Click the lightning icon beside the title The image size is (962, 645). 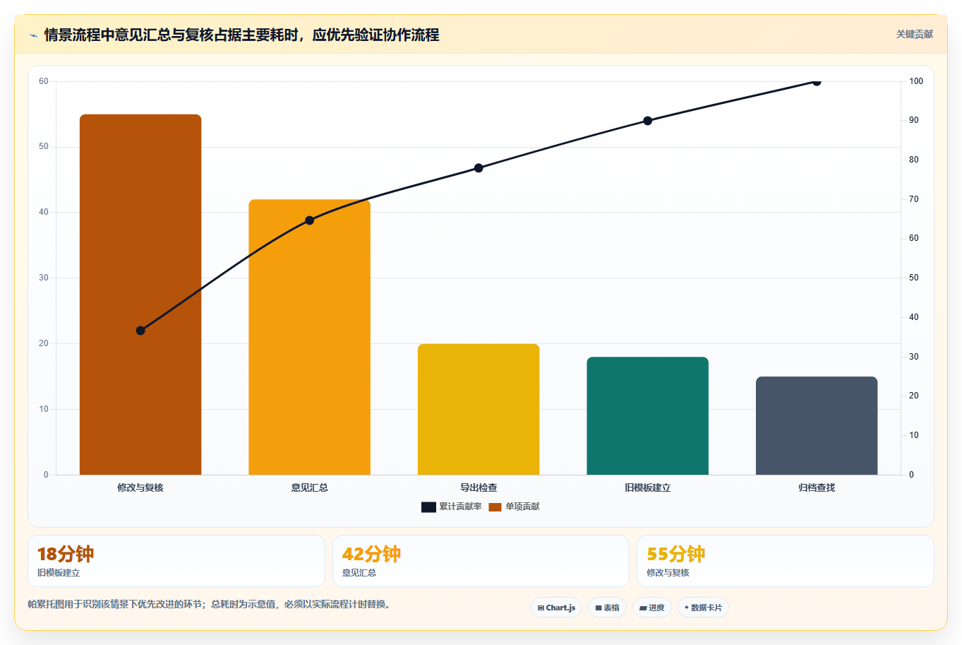tap(33, 35)
